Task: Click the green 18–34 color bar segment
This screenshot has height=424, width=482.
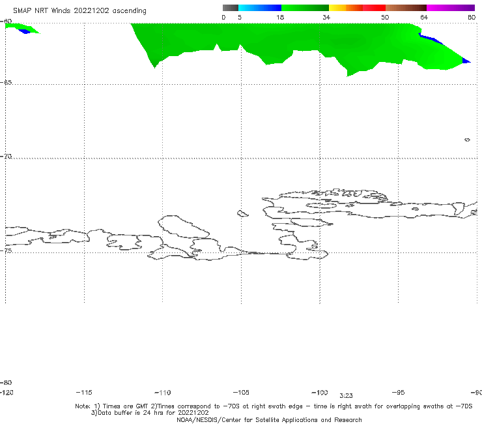Action: (305, 8)
